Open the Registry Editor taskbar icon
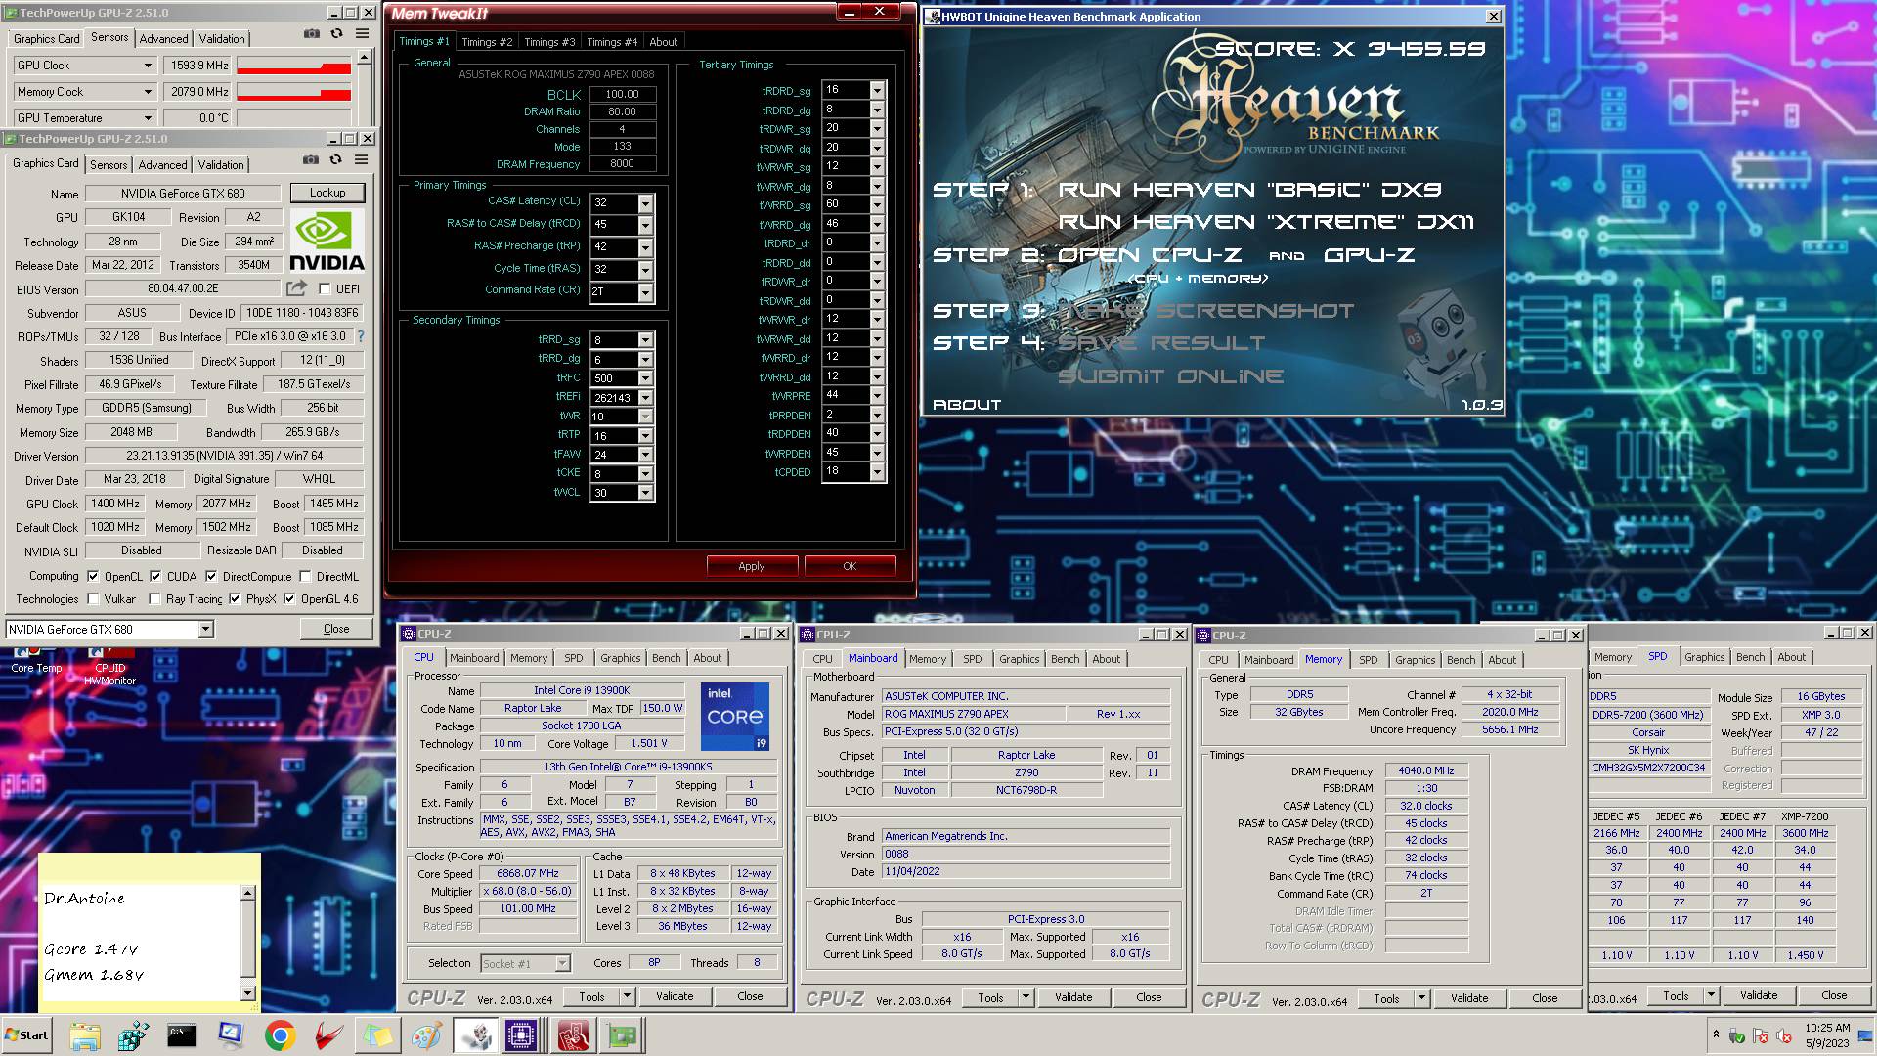 coord(133,1035)
